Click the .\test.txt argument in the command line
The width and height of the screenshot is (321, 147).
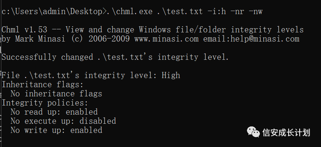180,11
